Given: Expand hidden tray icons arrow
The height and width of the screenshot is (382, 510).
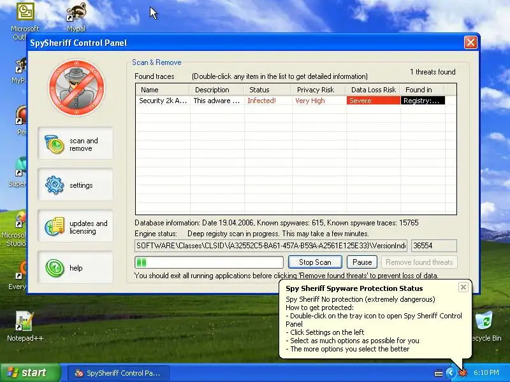Looking at the screenshot, I should (450, 372).
